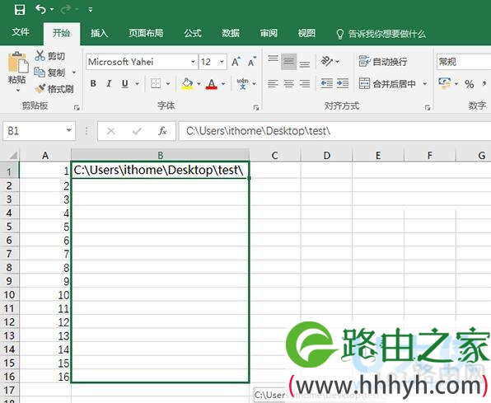
Task: Click the Save icon in quick access toolbar
Action: pos(20,9)
